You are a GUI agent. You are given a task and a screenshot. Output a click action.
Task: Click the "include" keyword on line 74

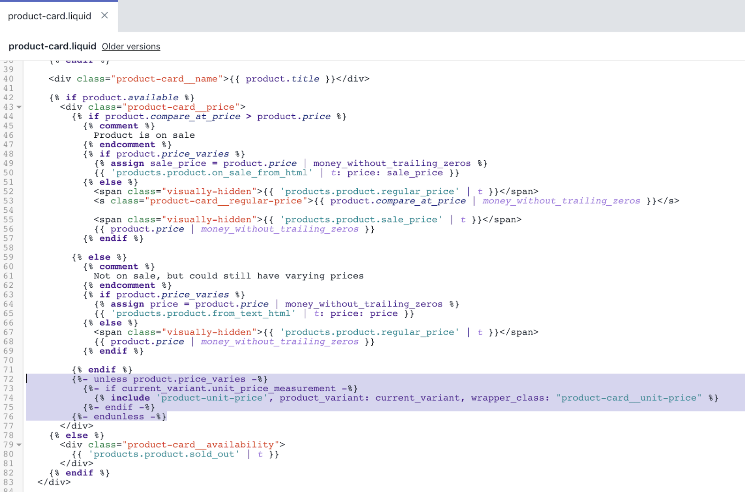coord(130,398)
